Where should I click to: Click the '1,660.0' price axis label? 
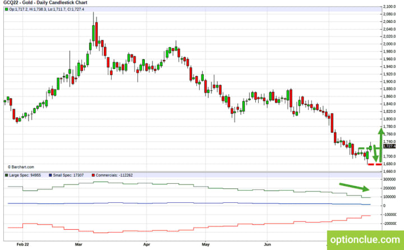[x=389, y=172]
